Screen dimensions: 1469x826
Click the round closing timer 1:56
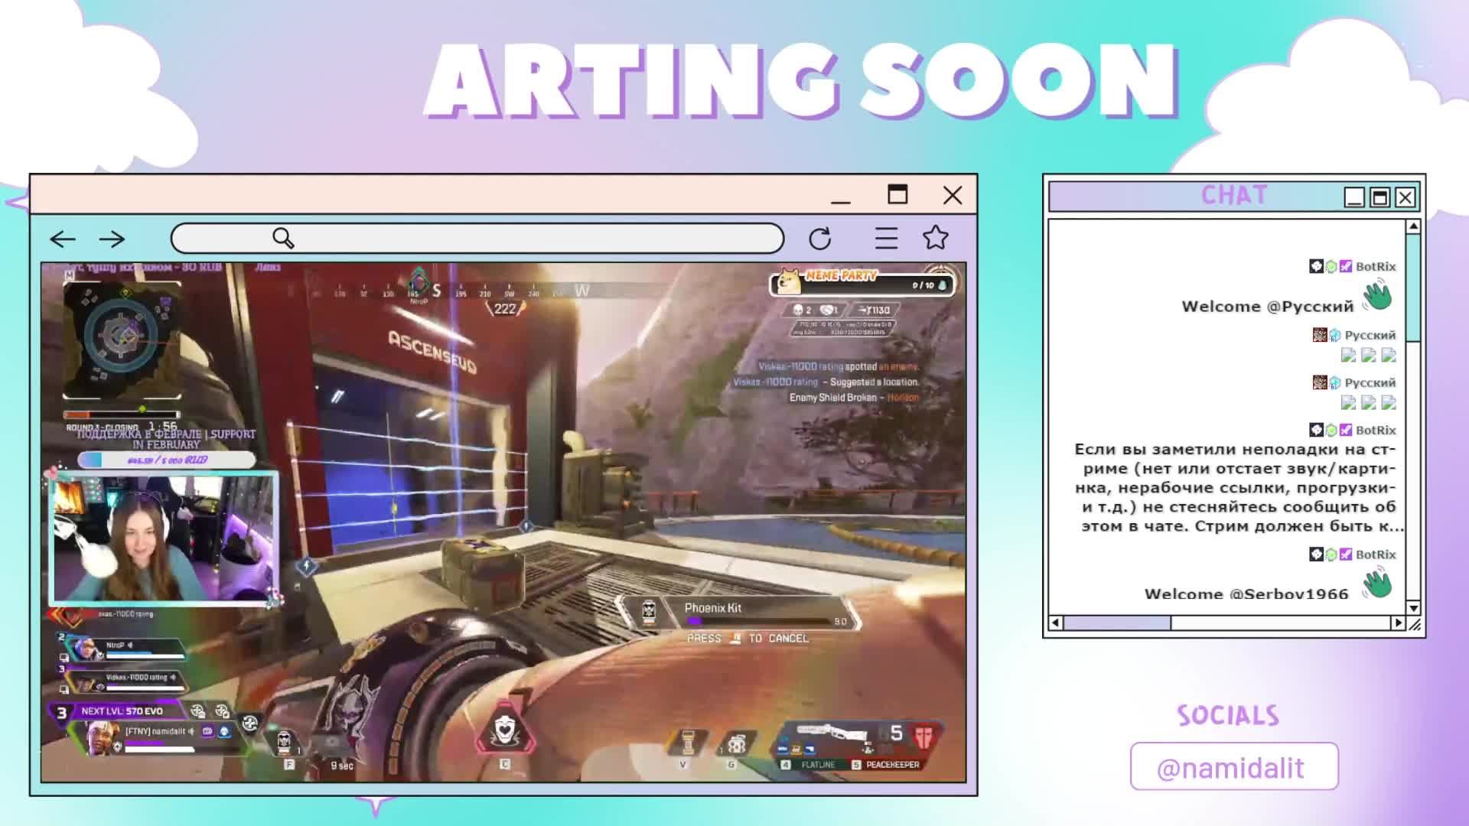[162, 426]
